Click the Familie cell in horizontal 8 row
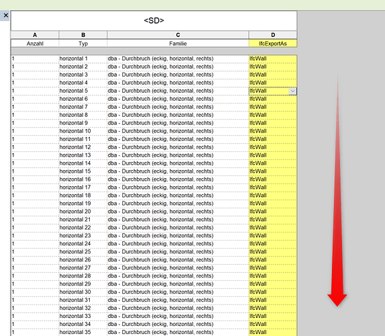The height and width of the screenshot is (336, 385). pyautogui.click(x=178, y=115)
